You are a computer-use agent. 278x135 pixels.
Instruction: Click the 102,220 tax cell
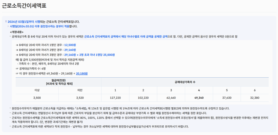coord(143,98)
